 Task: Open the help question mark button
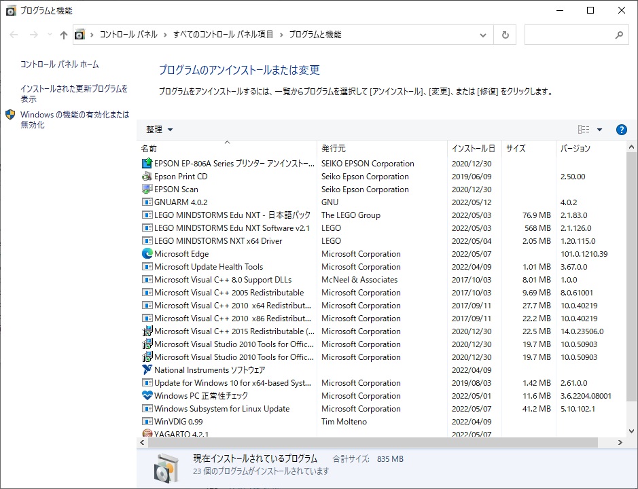coord(621,130)
